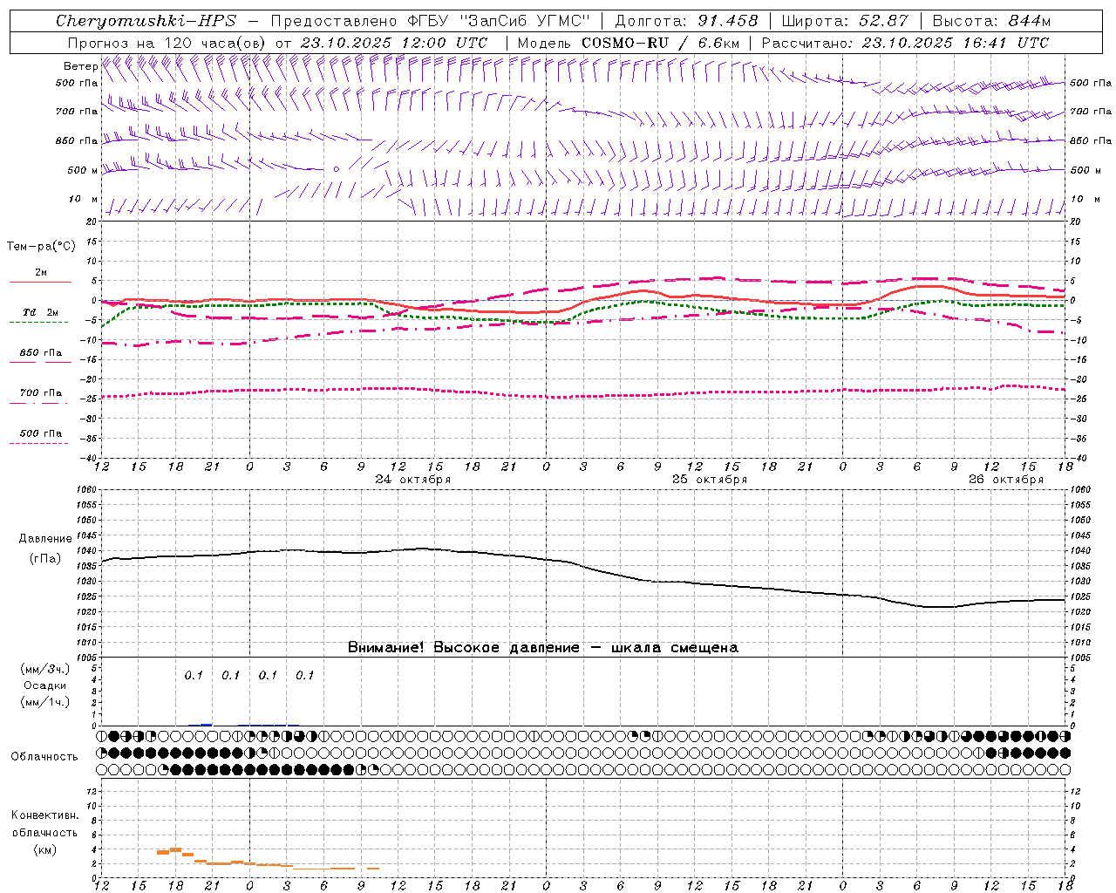Select right 850 гПа wind level label
The image size is (1116, 893).
point(1091,140)
